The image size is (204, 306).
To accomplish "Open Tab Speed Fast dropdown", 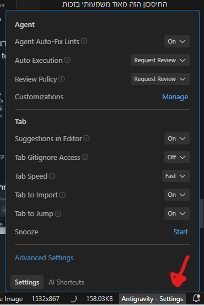I will [x=176, y=176].
